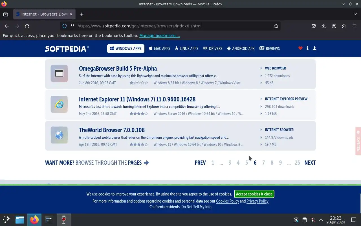Select the Internet - Browsers Downloads tab
Image resolution: width=361 pixels, height=226 pixels.
coord(44,14)
